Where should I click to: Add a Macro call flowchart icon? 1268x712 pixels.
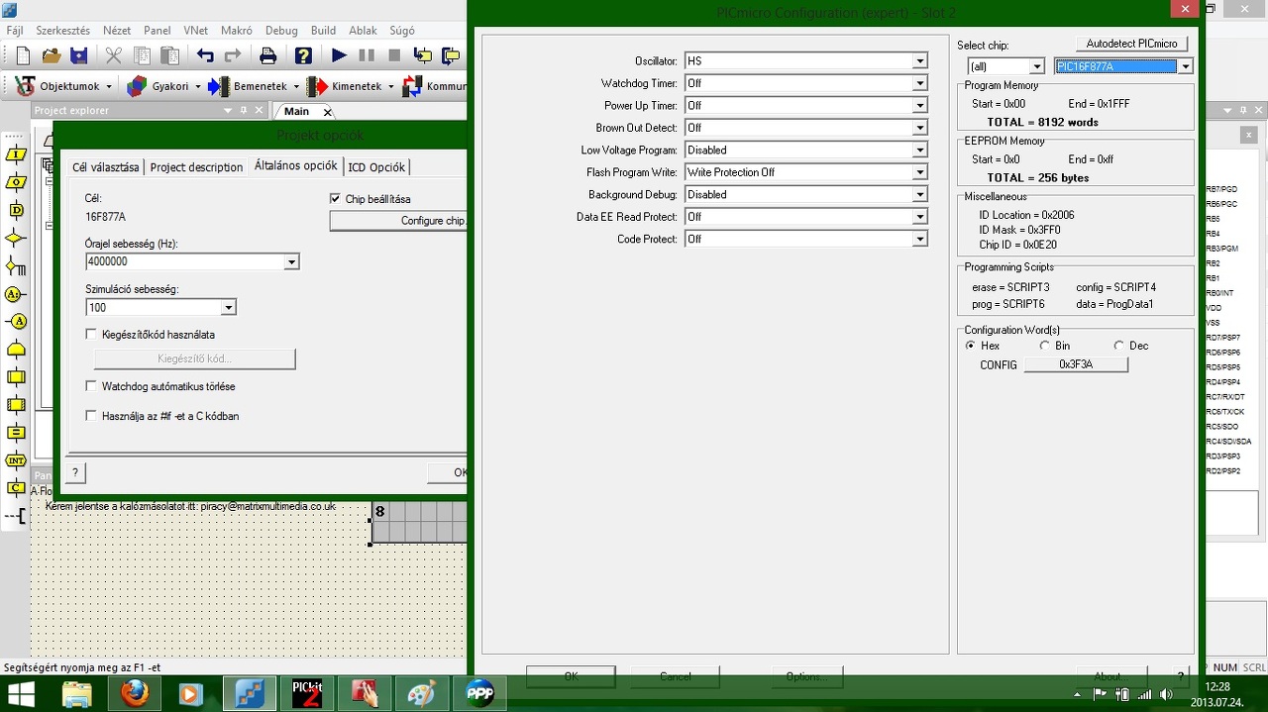click(16, 377)
